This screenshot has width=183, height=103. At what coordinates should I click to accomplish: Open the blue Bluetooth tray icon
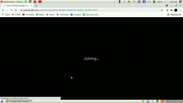tap(144, 2)
